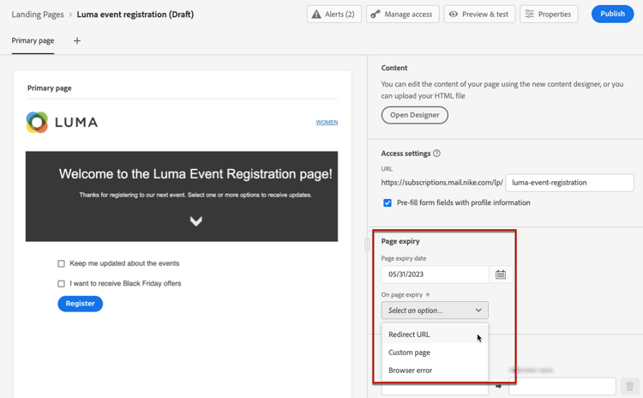The width and height of the screenshot is (643, 398).
Task: Click the Publish button
Action: click(613, 14)
